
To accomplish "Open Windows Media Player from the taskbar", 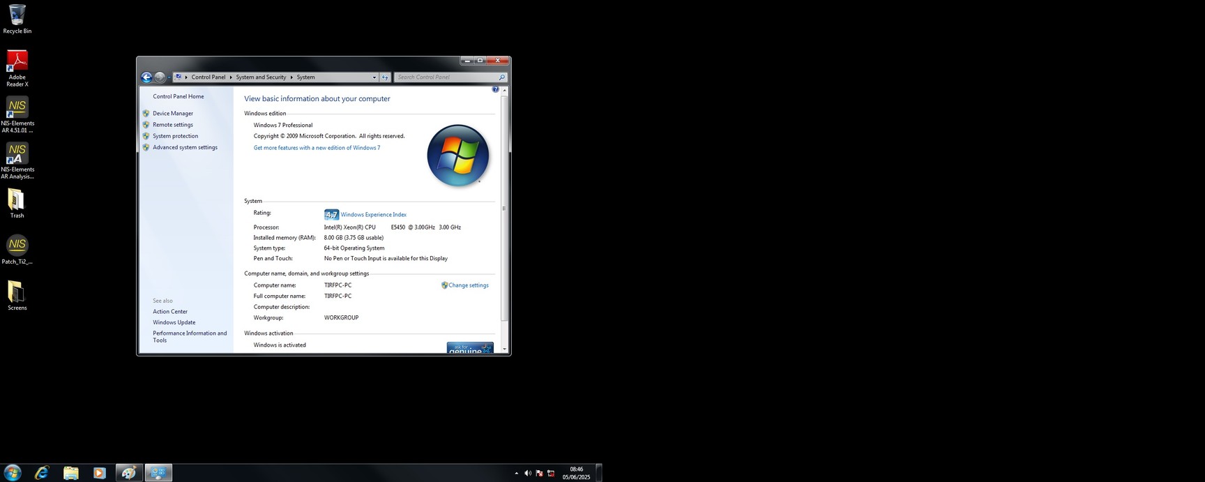I will pyautogui.click(x=99, y=472).
